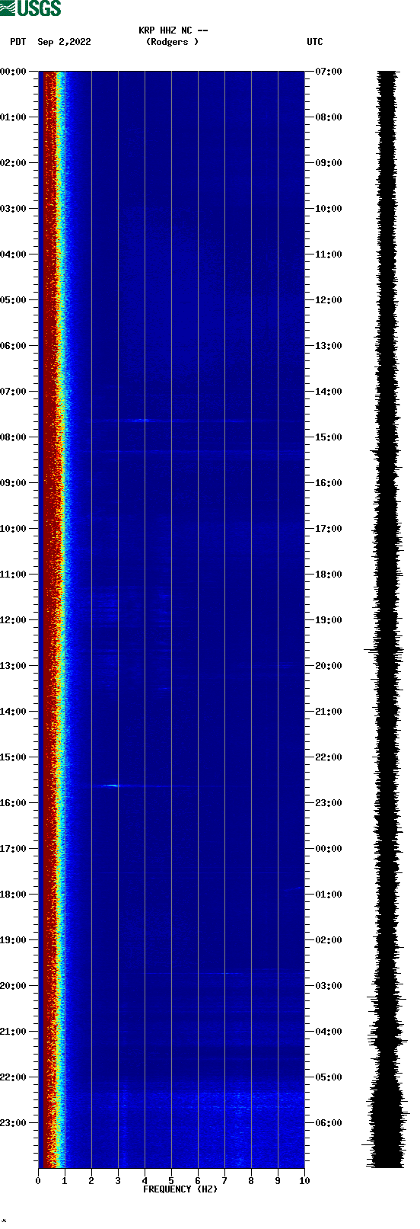Click the frequency axis tick label 8
The width and height of the screenshot is (420, 1229).
click(x=251, y=1181)
